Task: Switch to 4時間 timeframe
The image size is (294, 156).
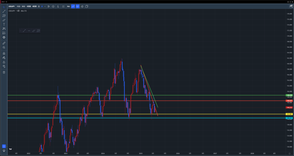Action: pos(34,6)
